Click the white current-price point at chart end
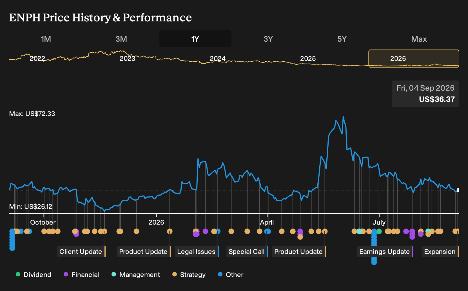 pyautogui.click(x=458, y=190)
